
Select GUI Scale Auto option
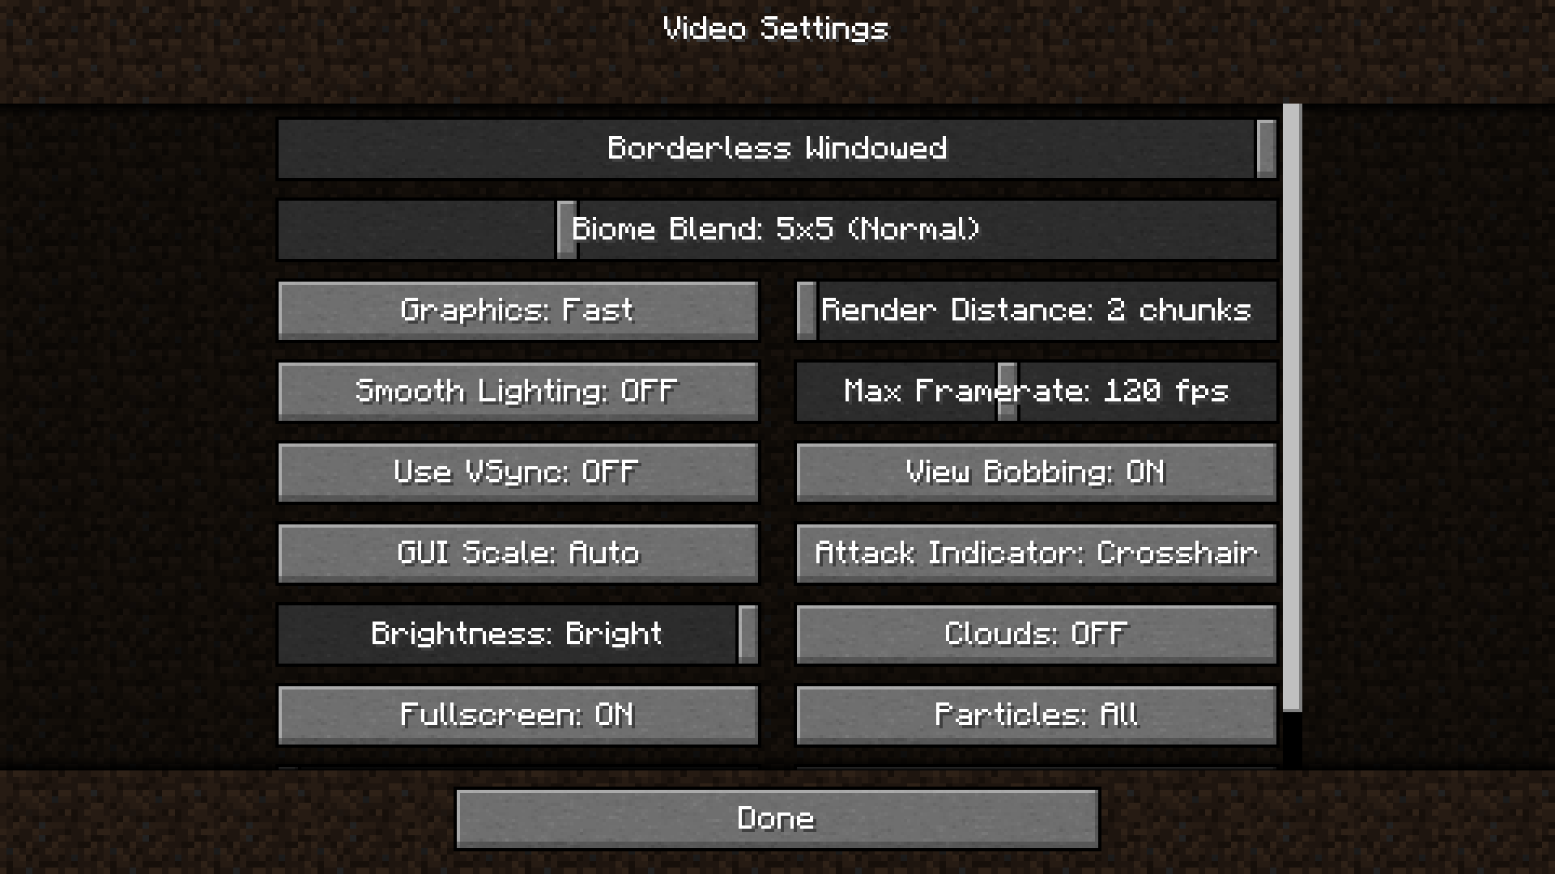(x=518, y=552)
